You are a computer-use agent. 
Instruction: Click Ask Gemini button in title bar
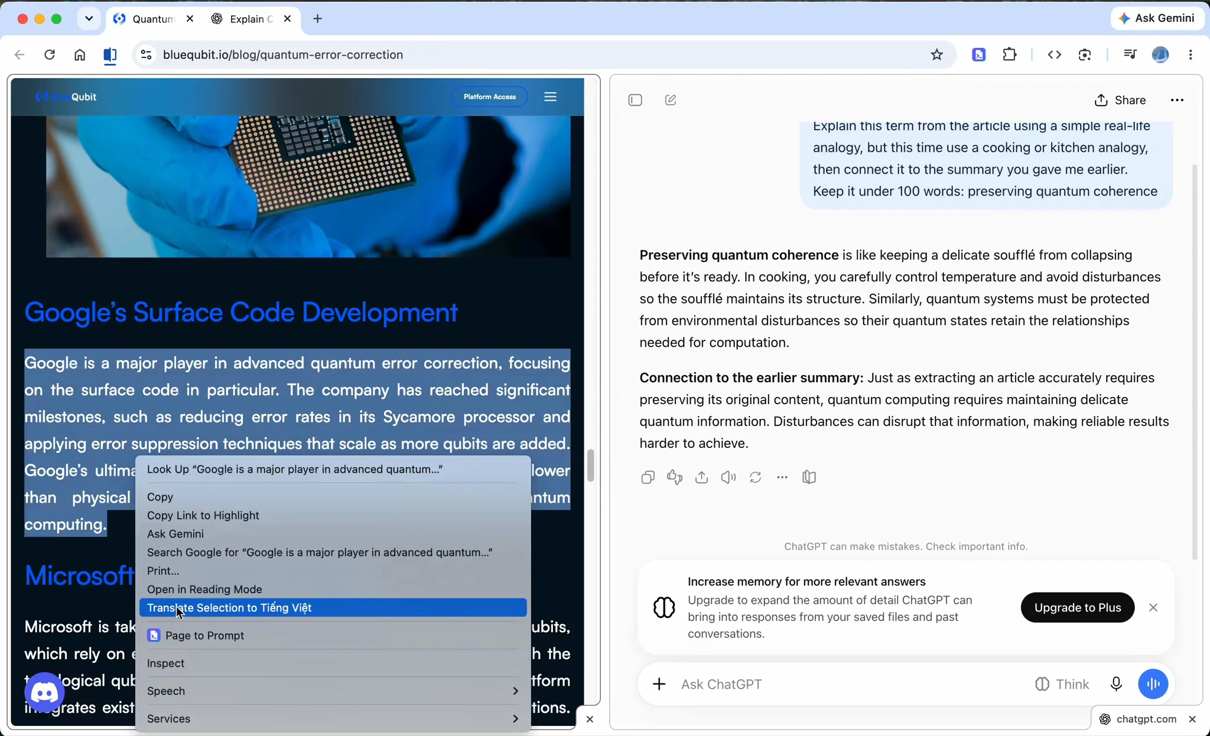[1157, 18]
